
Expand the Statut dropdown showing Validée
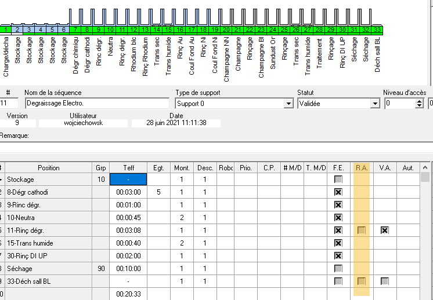[x=375, y=104]
